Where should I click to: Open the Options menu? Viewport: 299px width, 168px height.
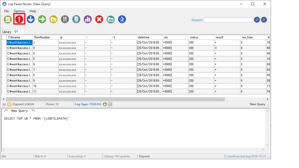[x=19, y=11]
